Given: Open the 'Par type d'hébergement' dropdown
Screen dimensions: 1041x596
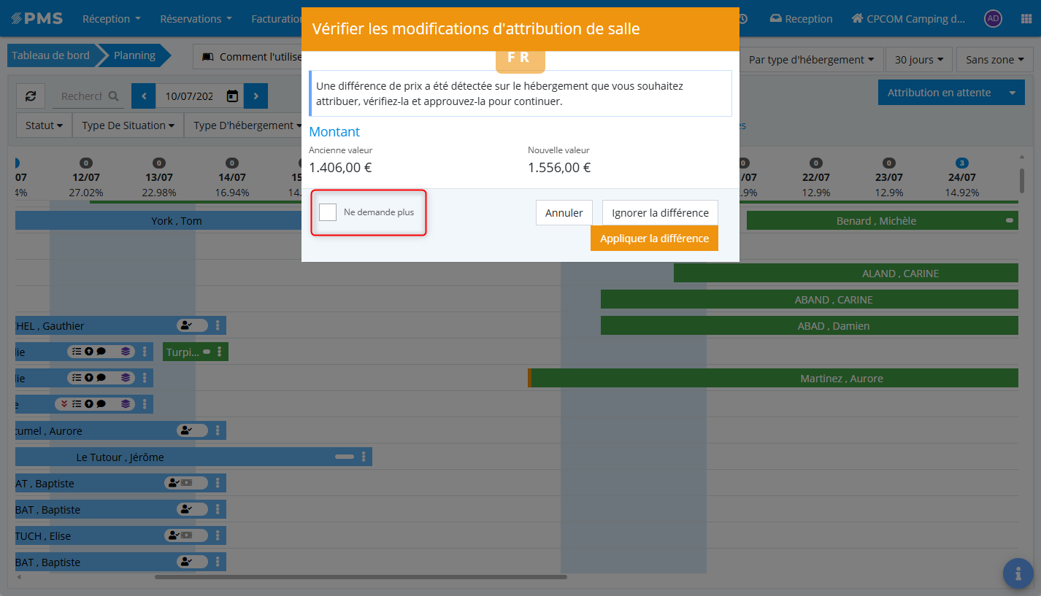Looking at the screenshot, I should (811, 60).
